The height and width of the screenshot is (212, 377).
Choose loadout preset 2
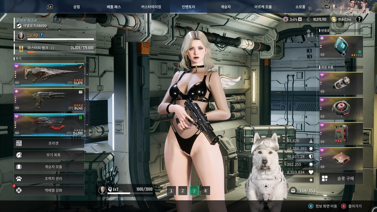coord(183,191)
